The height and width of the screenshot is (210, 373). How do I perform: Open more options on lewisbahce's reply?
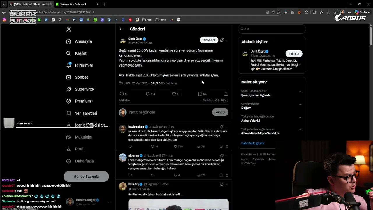[x=227, y=127]
